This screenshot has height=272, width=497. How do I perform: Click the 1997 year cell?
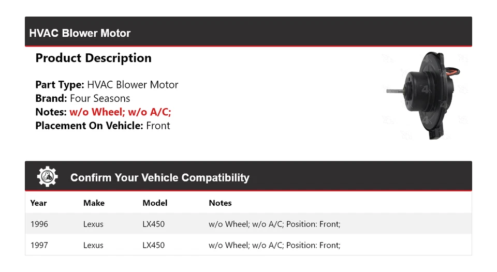click(39, 245)
